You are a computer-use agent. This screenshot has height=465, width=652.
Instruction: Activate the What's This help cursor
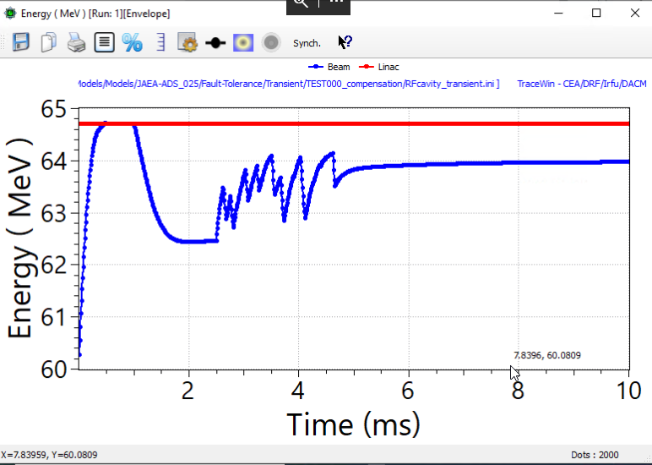point(345,42)
